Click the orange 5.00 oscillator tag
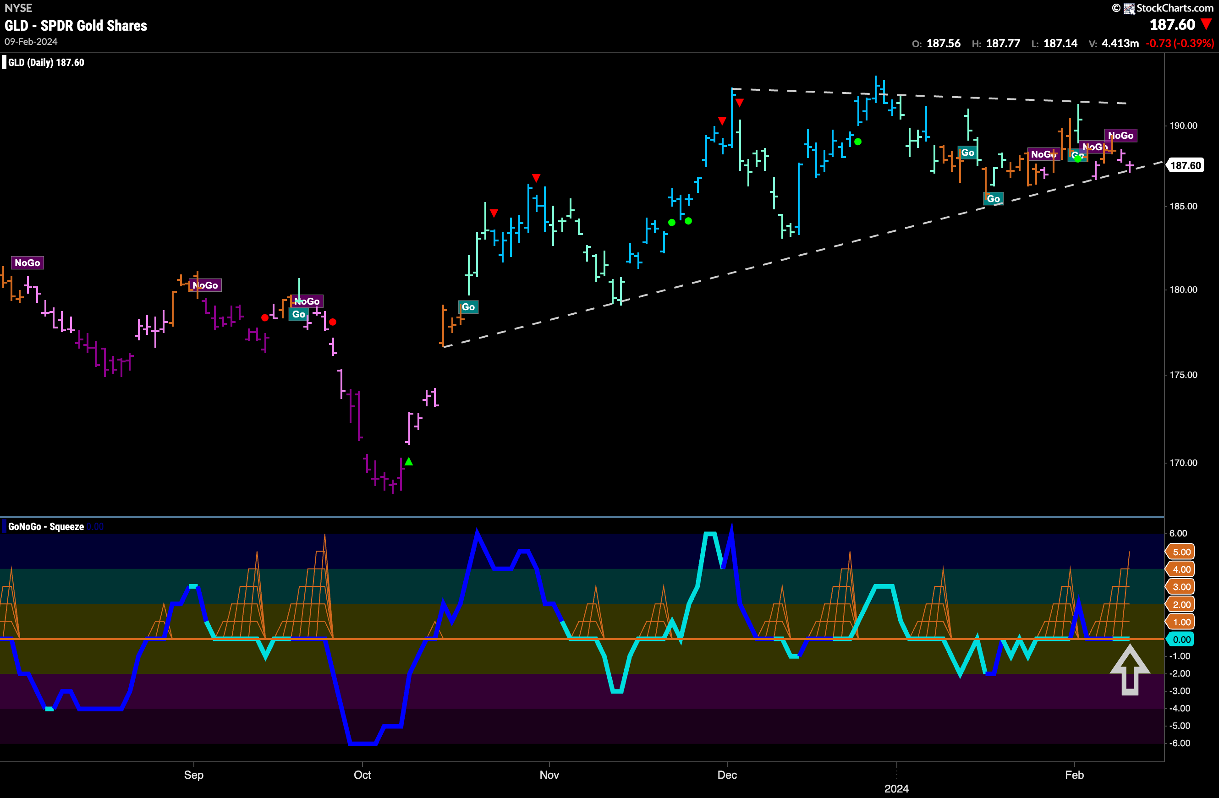The width and height of the screenshot is (1219, 798). pos(1180,552)
